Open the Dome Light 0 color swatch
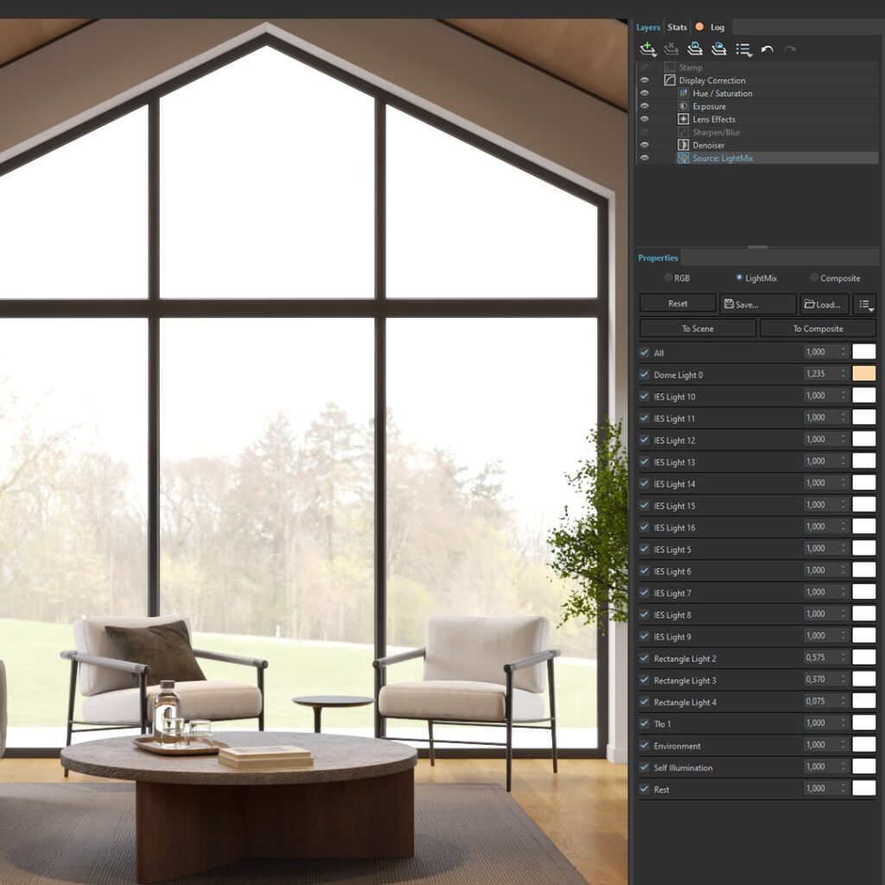The width and height of the screenshot is (885, 885). pyautogui.click(x=863, y=374)
